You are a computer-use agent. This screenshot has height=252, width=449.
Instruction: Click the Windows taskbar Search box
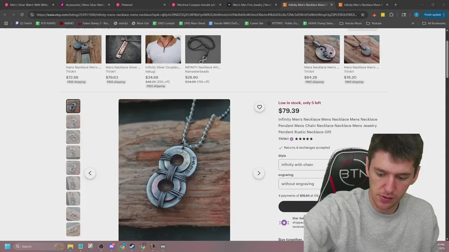[x=39, y=246]
